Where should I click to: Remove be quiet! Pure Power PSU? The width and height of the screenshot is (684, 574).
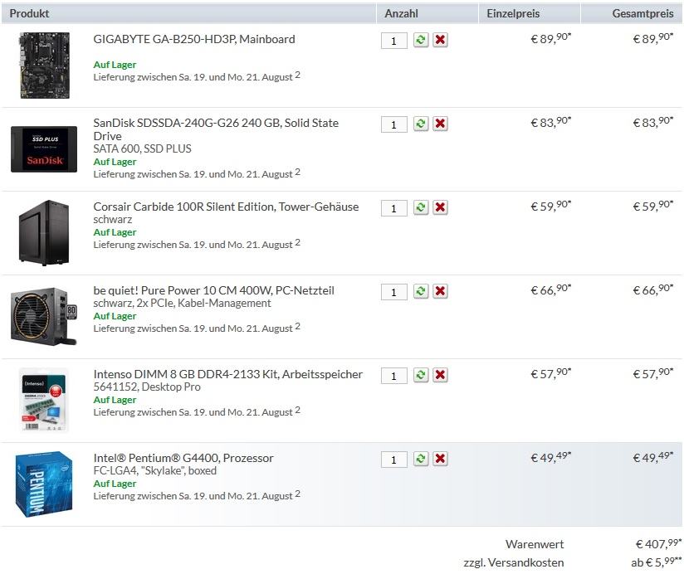pos(440,291)
